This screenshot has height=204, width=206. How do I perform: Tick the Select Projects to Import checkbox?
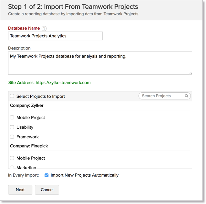point(12,96)
